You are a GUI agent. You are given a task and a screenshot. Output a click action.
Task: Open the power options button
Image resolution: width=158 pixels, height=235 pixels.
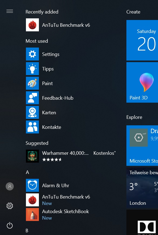coord(10,225)
